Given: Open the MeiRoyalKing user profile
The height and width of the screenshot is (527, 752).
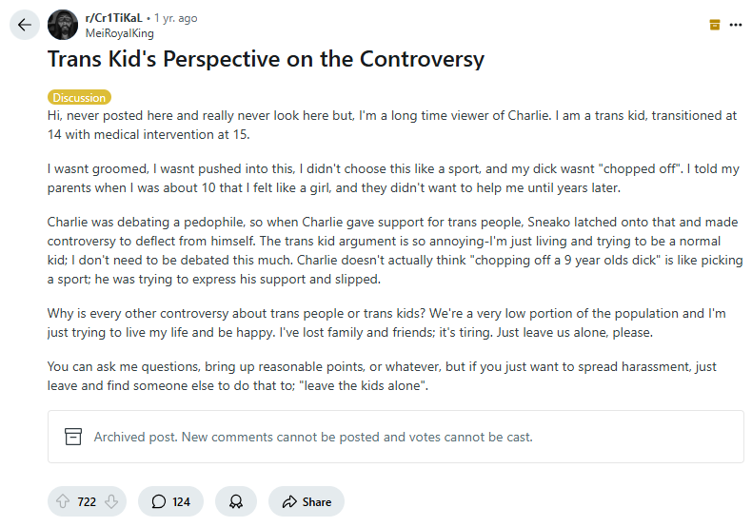Looking at the screenshot, I should tap(120, 32).
